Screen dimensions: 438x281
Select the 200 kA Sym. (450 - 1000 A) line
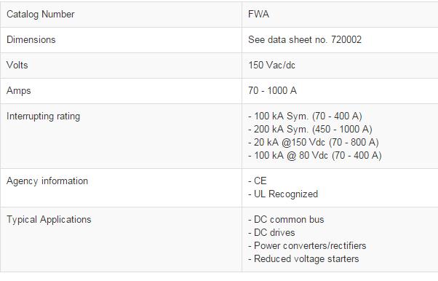310,129
